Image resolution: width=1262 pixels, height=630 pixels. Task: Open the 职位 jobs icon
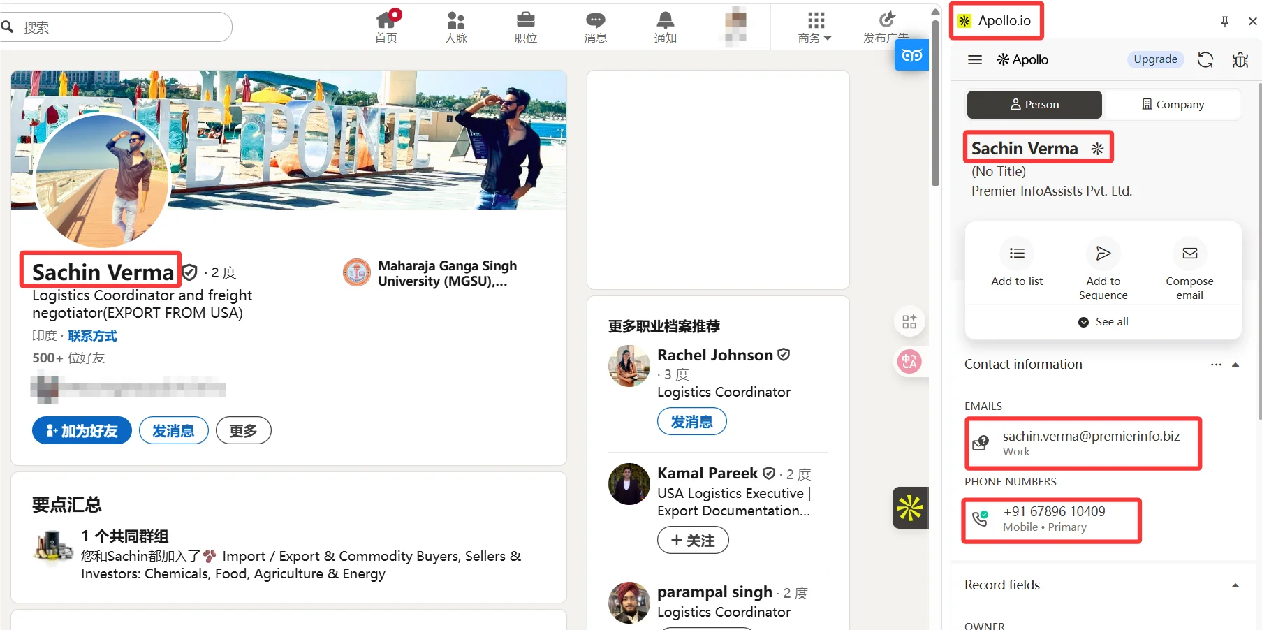point(526,27)
